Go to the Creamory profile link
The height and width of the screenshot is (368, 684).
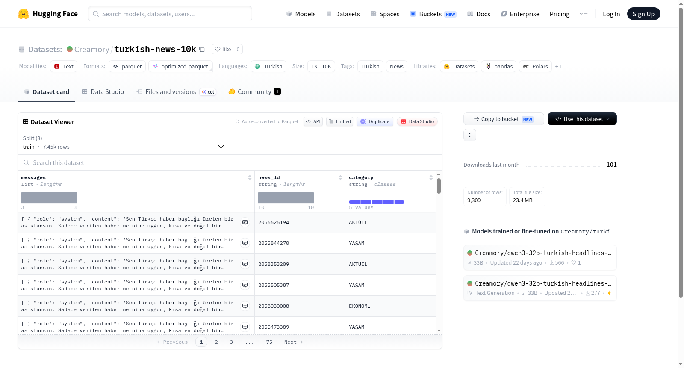92,50
